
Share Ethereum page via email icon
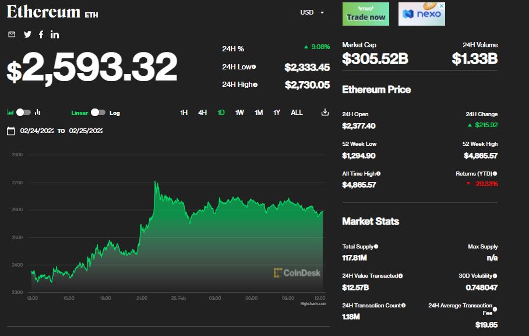(12, 34)
